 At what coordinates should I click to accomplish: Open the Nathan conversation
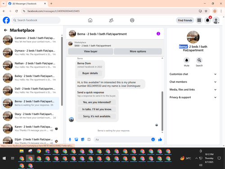click(30, 65)
